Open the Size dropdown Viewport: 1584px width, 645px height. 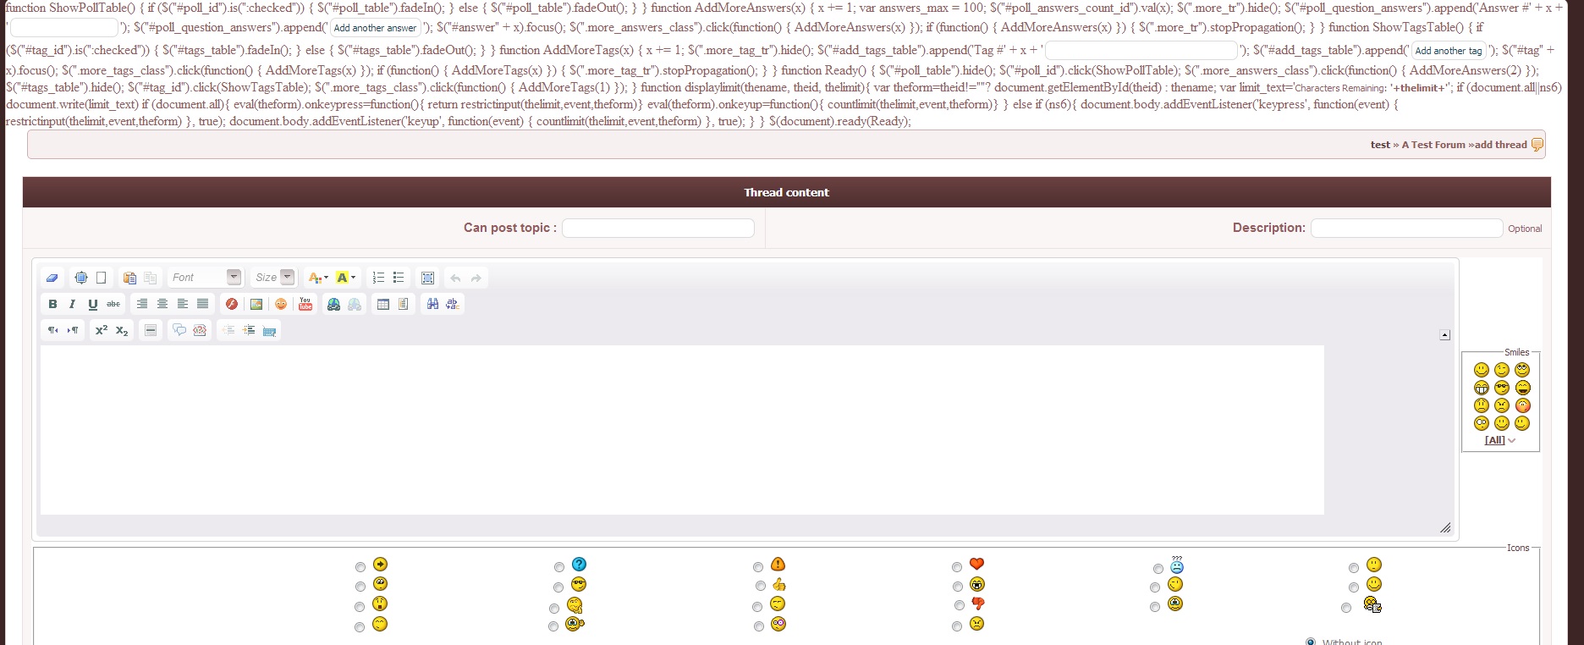pyautogui.click(x=274, y=277)
